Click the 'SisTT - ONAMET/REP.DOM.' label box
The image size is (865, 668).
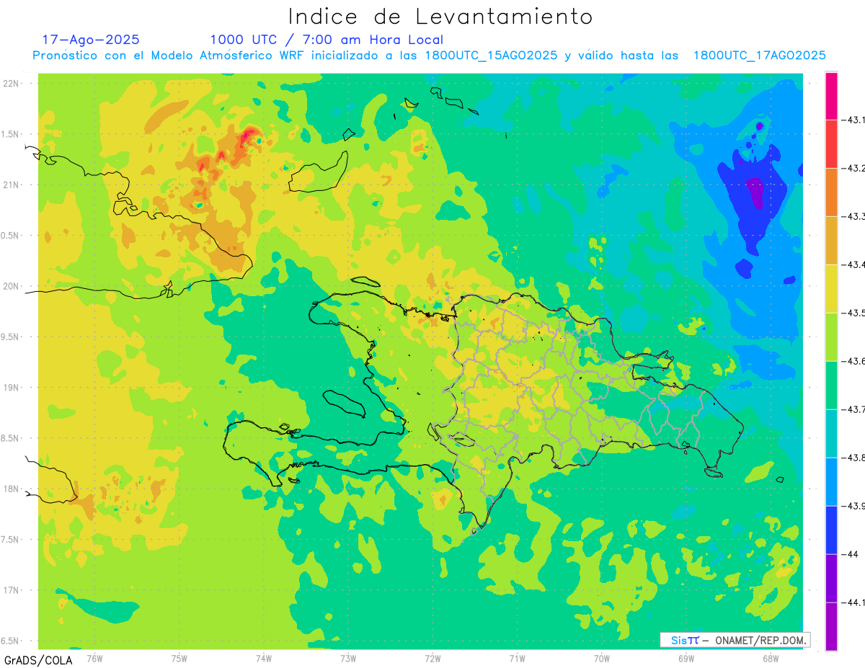pos(735,640)
